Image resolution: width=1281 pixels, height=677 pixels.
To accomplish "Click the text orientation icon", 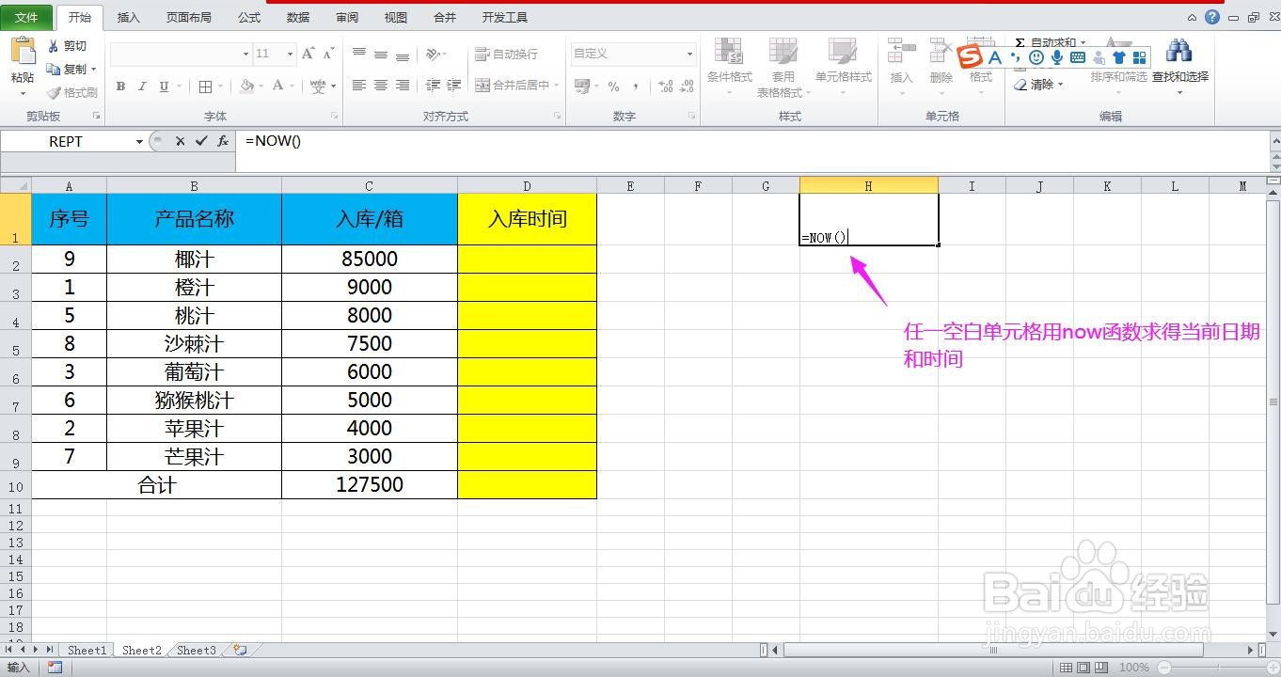I will click(x=432, y=55).
